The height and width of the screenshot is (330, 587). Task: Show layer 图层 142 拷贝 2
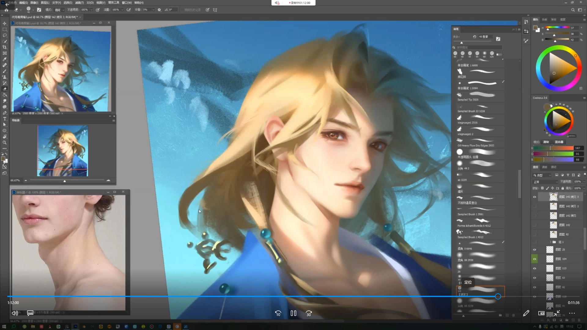point(534,206)
